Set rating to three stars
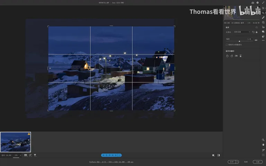 (109, 155)
